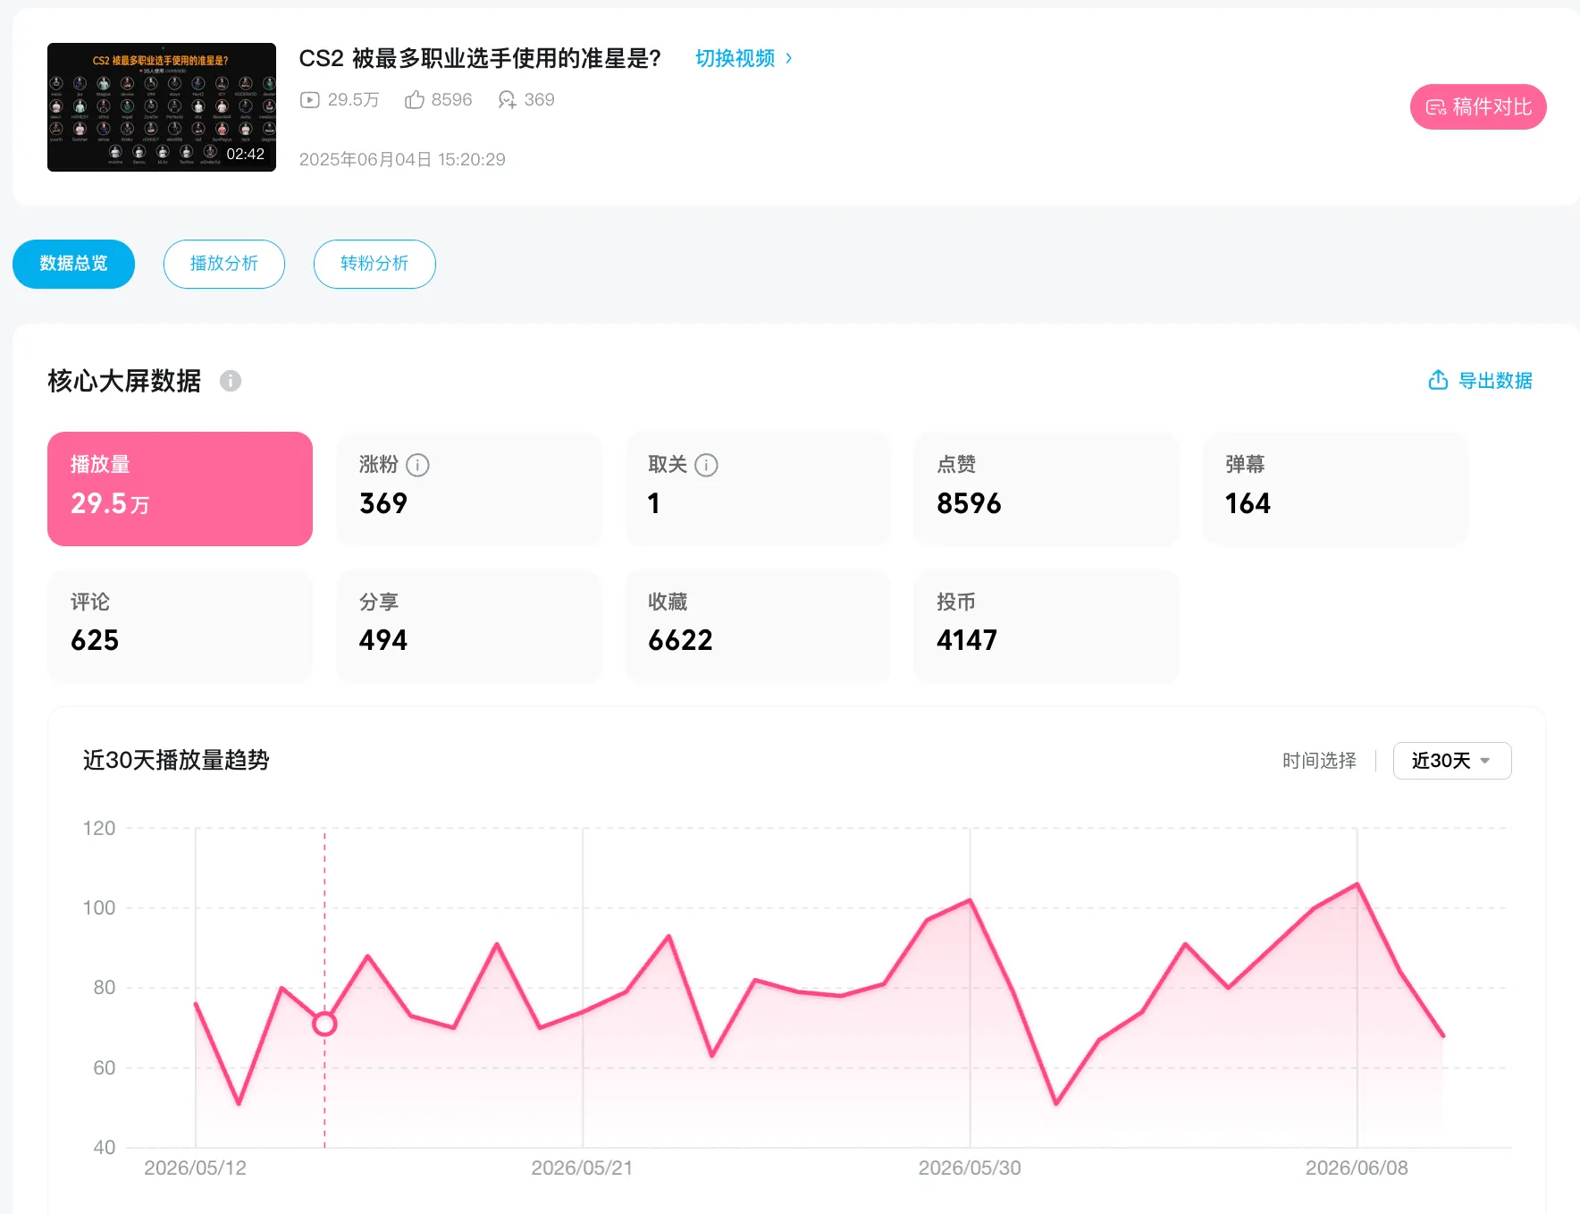1580x1214 pixels.
Task: Click the 2026/05/21 axis label
Action: [x=582, y=1168]
